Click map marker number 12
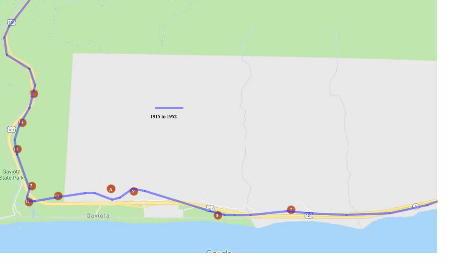The height and width of the screenshot is (262, 449). coord(32,186)
